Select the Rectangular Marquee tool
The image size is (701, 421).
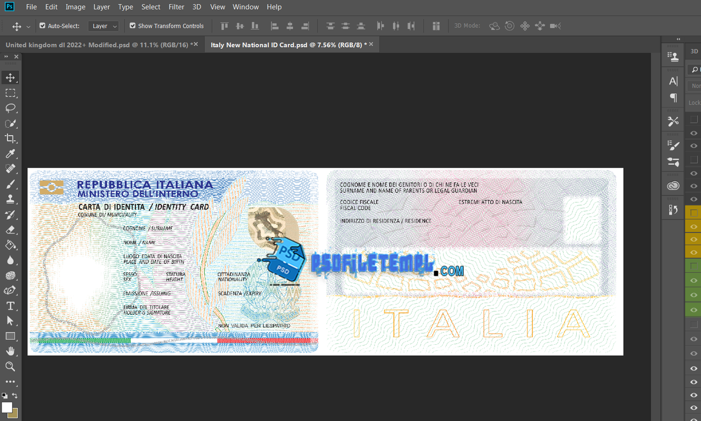[10, 93]
